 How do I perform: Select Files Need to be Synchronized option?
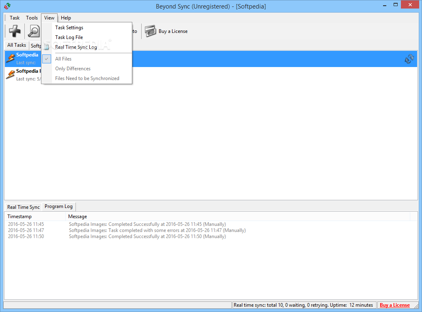[x=87, y=78]
